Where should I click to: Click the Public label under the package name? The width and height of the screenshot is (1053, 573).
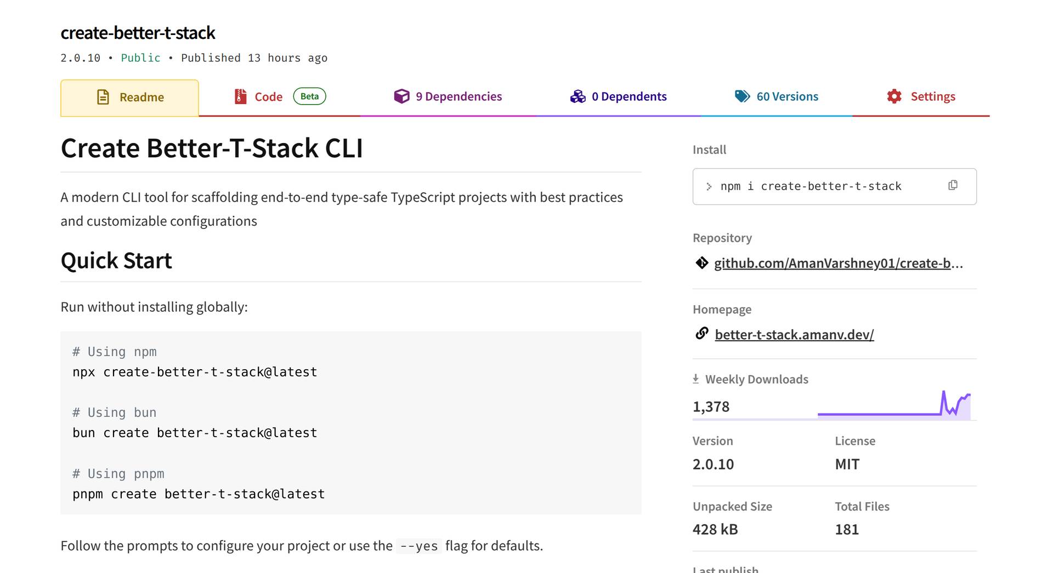click(140, 58)
